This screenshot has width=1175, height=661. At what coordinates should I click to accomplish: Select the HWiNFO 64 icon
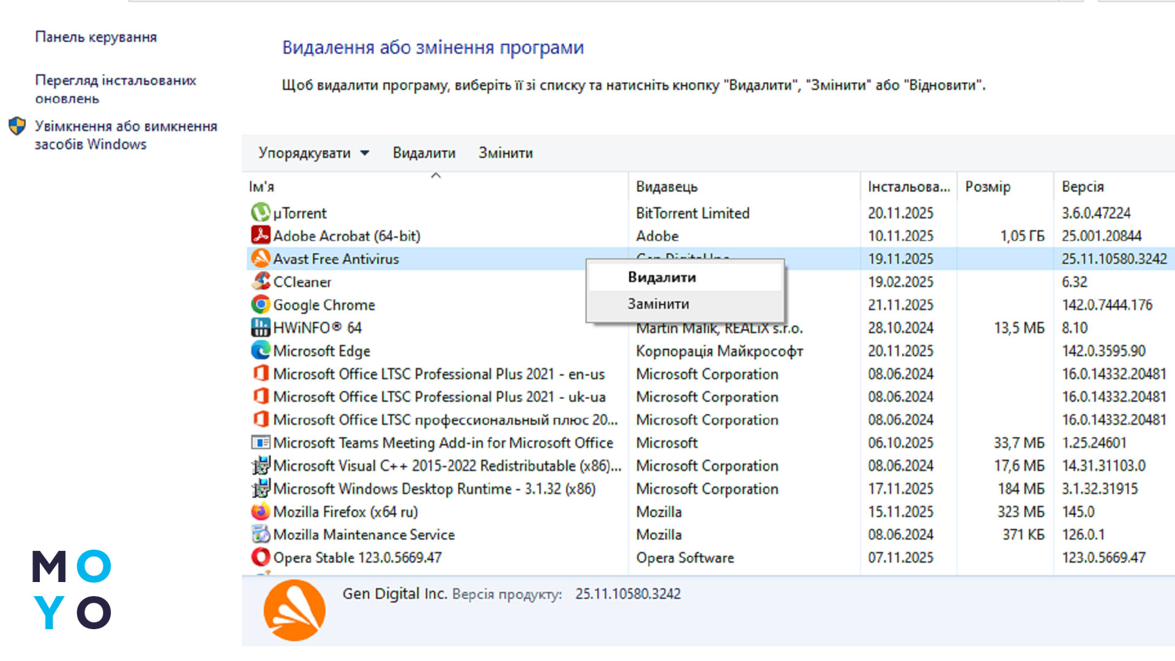click(x=260, y=327)
